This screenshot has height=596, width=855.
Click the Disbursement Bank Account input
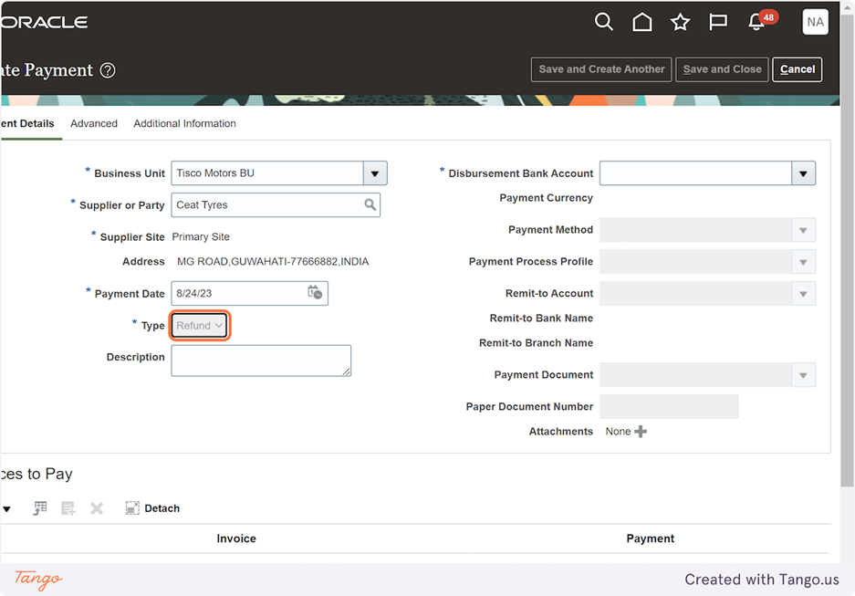click(696, 173)
